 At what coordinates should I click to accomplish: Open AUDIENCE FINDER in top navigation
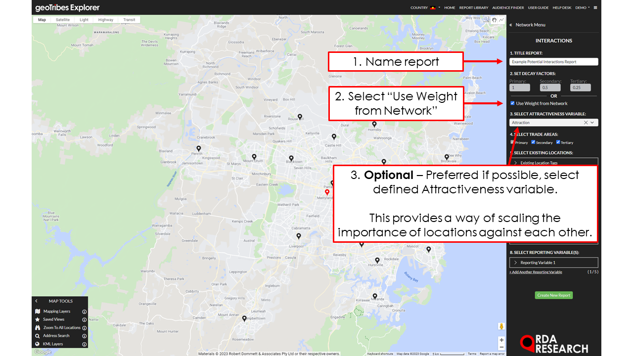(x=508, y=8)
